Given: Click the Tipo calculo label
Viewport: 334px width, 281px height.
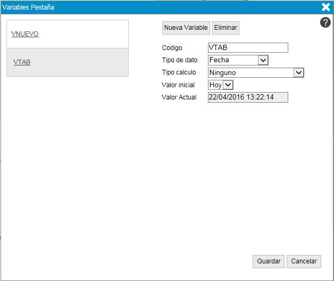Looking at the screenshot, I should click(179, 72).
